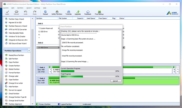The height and width of the screenshot is (108, 182).
Task: Open Feedback from the toolbar
Action: [x=88, y=13]
